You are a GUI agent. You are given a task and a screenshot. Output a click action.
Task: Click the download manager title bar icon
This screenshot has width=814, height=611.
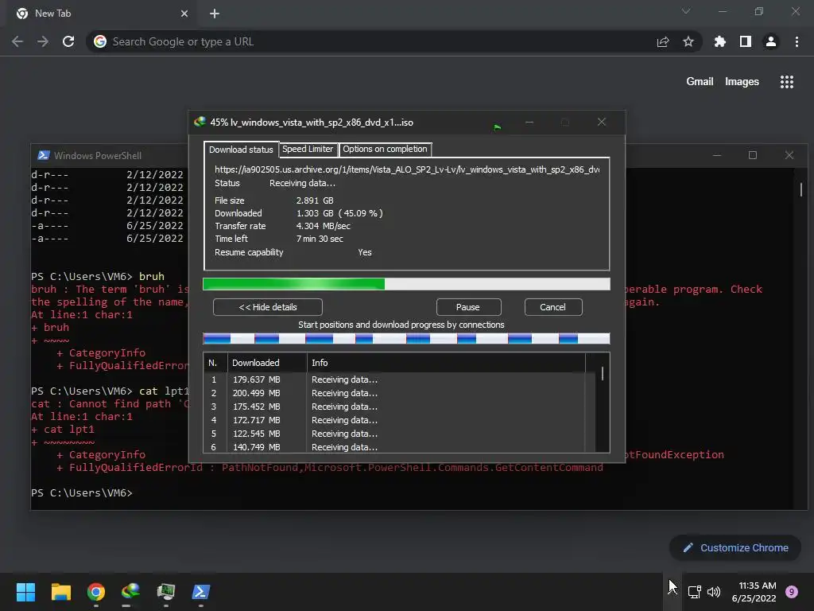[x=200, y=122]
